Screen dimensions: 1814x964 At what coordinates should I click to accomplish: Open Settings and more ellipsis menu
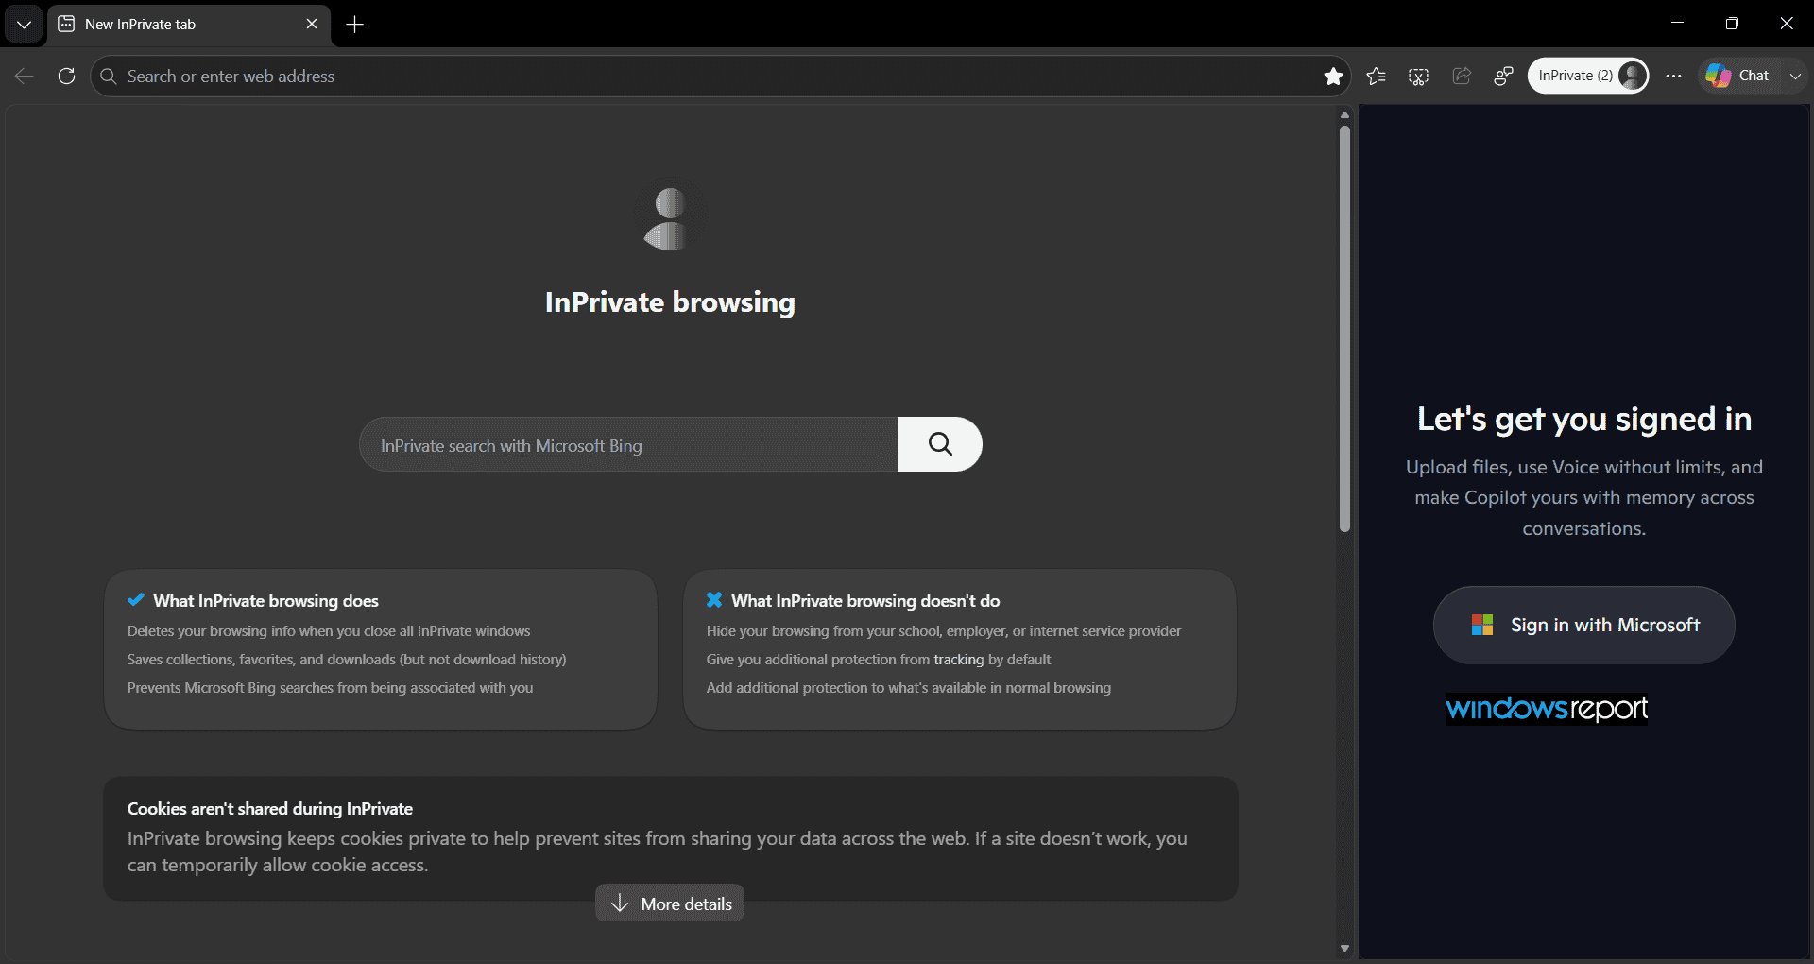[x=1673, y=76]
